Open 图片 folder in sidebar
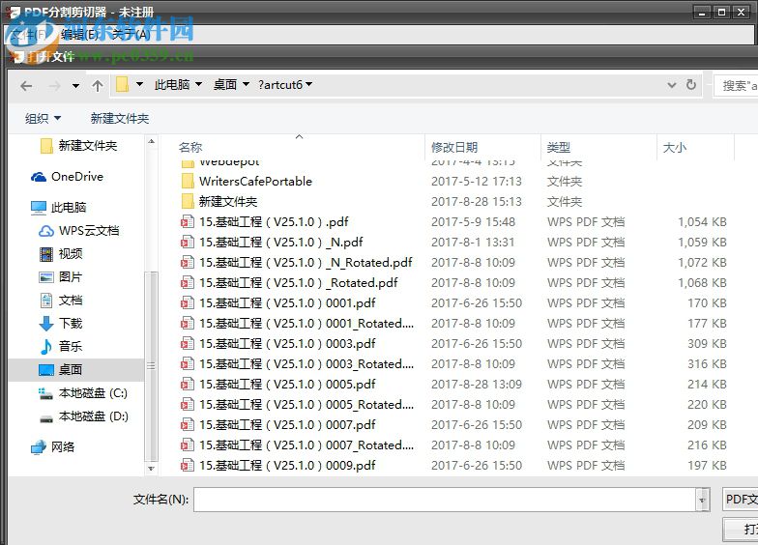The width and height of the screenshot is (758, 545). (x=60, y=276)
